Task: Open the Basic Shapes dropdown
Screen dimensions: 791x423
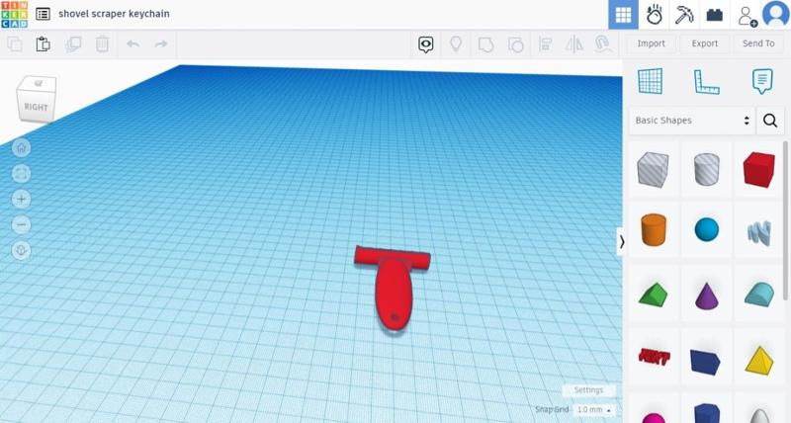Action: pyautogui.click(x=691, y=121)
